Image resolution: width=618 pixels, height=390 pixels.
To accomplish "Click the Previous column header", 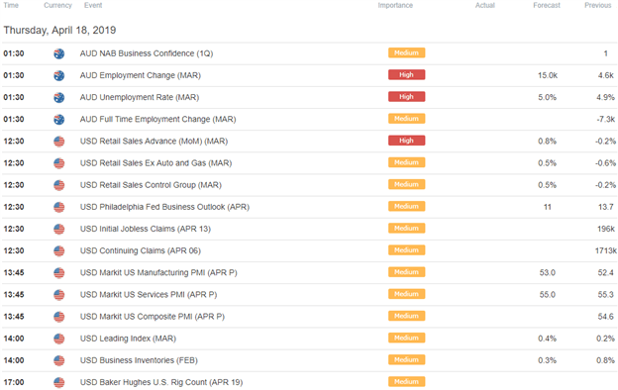I will click(x=598, y=5).
